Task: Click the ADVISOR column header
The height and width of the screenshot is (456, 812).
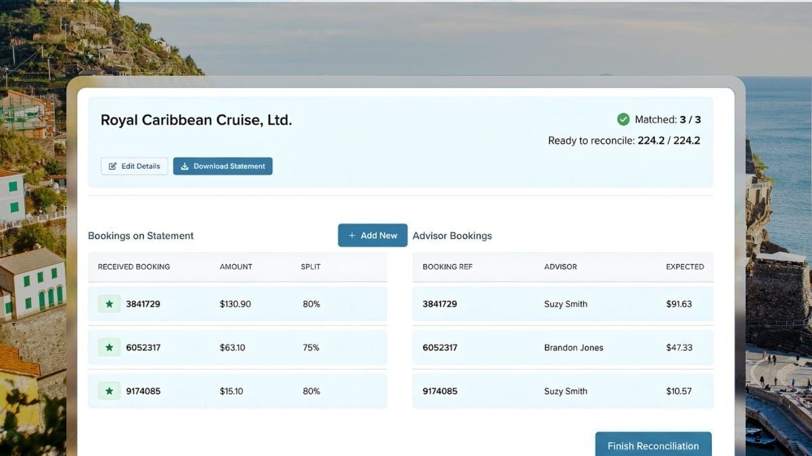Action: 561,267
